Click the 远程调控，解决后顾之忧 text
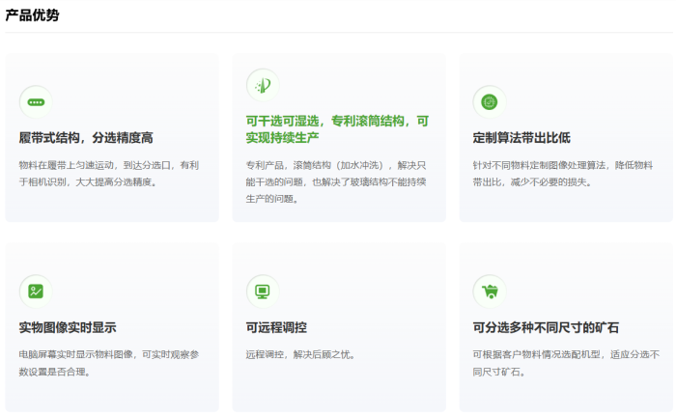Screen dimensions: 676x416 [300, 354]
